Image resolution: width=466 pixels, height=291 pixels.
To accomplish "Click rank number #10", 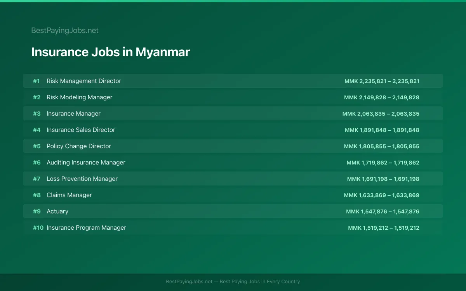I will [x=38, y=228].
